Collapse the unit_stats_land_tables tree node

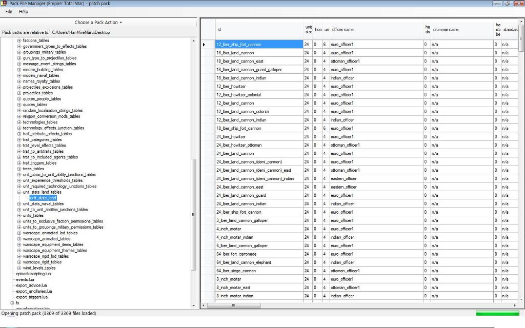[19, 192]
